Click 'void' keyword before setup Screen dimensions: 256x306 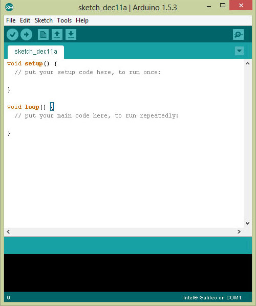pos(14,64)
